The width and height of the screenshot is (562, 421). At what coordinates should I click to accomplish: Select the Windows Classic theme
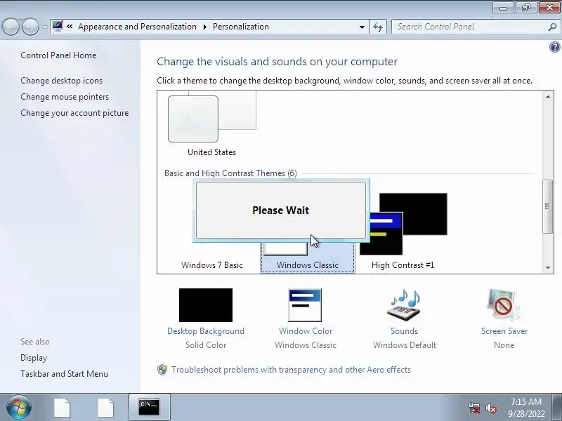308,257
